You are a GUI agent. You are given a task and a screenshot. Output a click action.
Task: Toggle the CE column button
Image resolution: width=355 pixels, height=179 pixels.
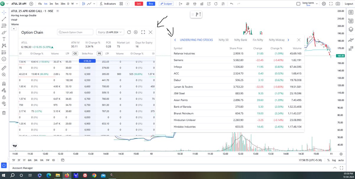click(x=75, y=54)
